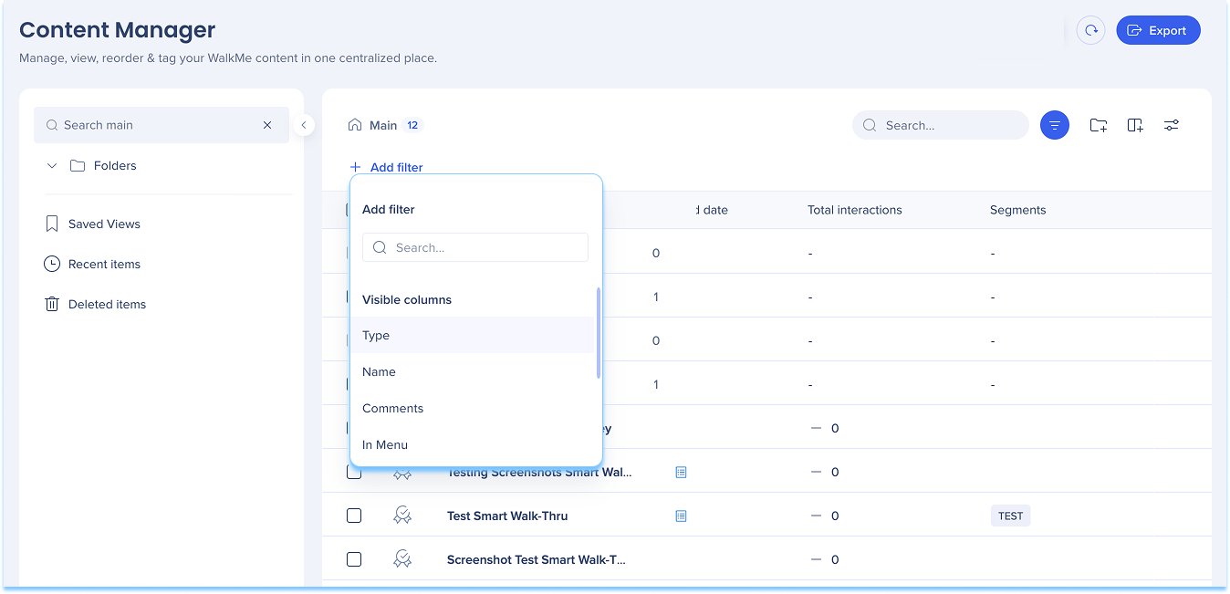
Task: Click the Add filter popup scrollbar
Action: (x=599, y=333)
